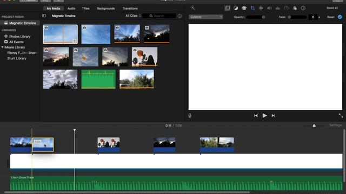Click the 0:11 timecode readout
Viewport: 346px width, 194px height.
pos(168,126)
